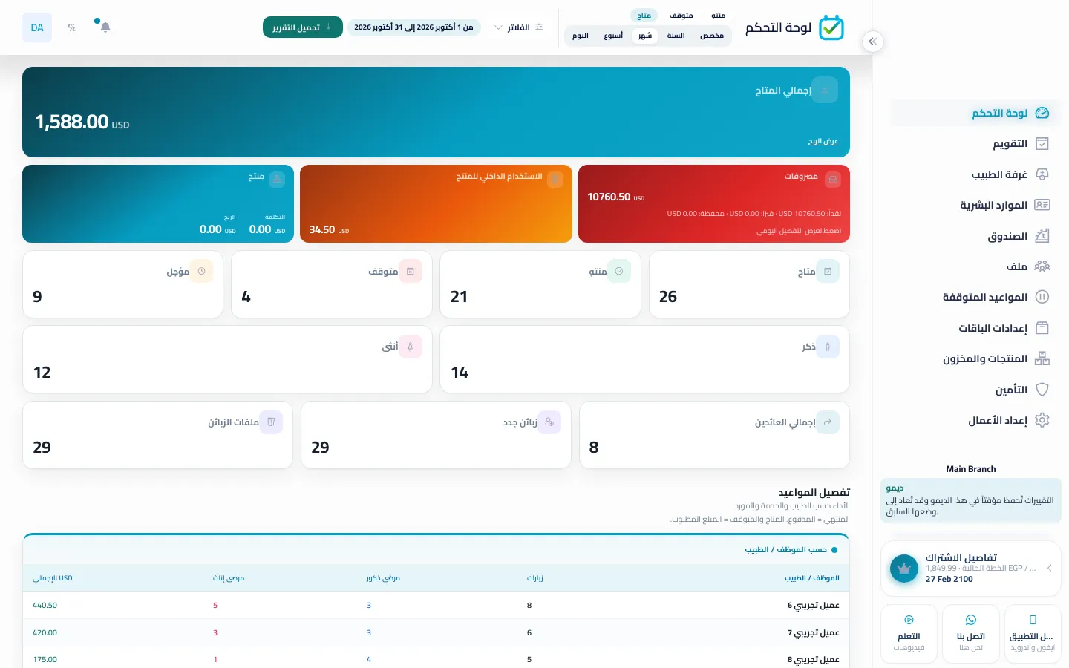This screenshot has height=668, width=1069.
Task: Click the female icon on أنثى card
Action: click(411, 347)
